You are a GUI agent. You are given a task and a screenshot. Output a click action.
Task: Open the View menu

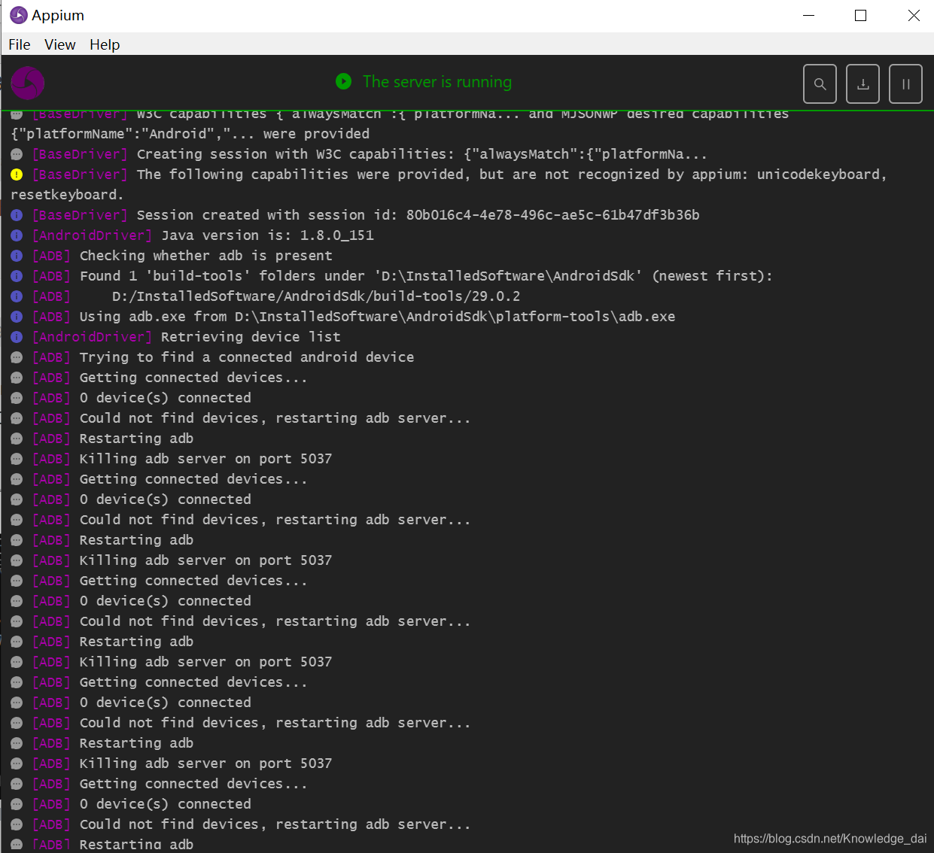[x=60, y=44]
